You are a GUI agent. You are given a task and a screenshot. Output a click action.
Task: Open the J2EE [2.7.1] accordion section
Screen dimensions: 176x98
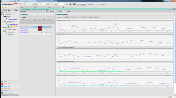click(10, 82)
